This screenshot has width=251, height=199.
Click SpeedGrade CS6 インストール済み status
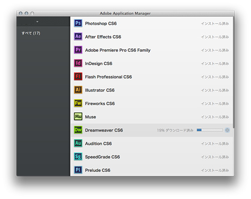tap(215, 157)
